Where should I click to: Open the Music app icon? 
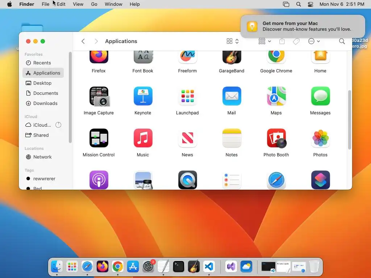[143, 138]
